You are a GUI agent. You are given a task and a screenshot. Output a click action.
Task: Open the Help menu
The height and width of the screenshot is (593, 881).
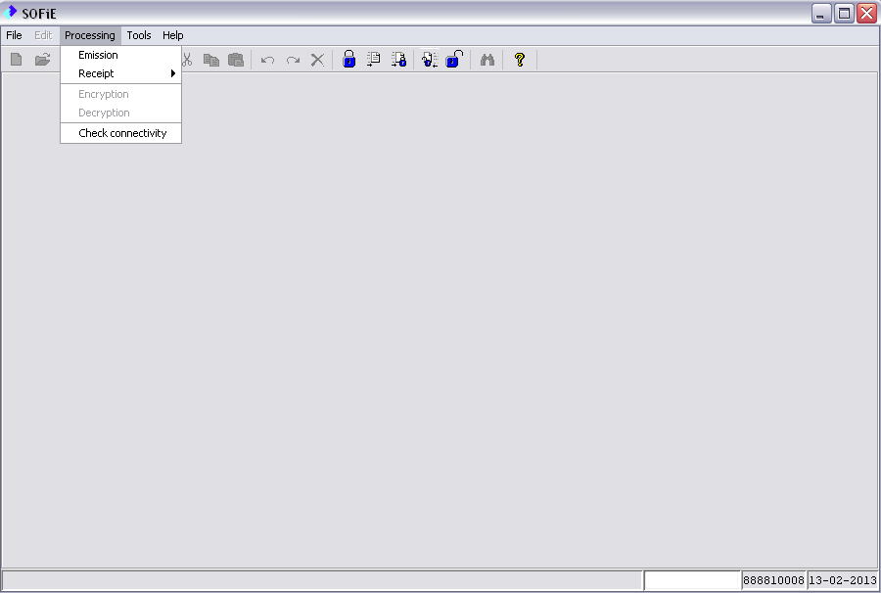173,35
